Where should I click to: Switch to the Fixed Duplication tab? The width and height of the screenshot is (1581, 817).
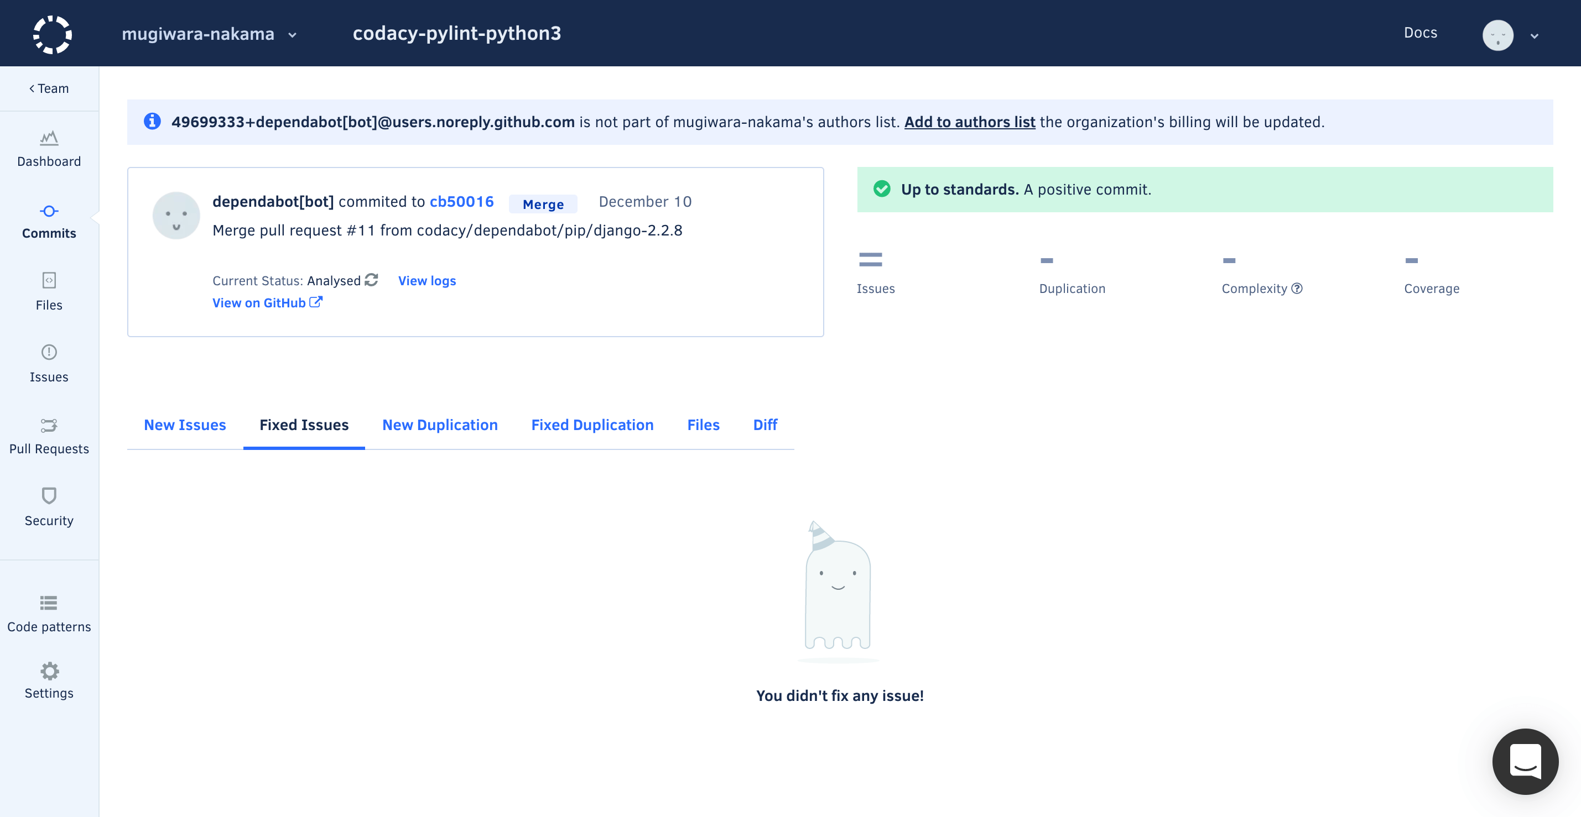[592, 425]
